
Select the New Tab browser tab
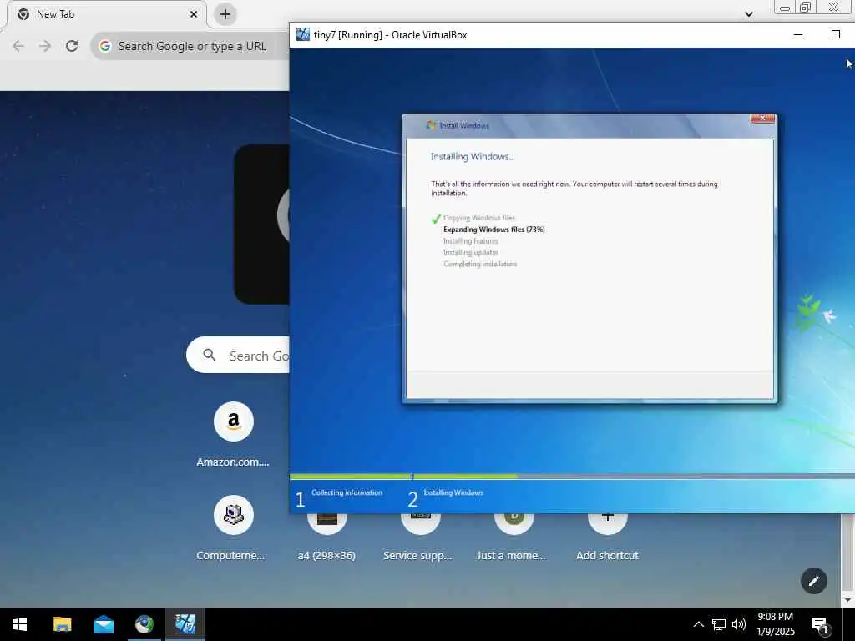pyautogui.click(x=106, y=14)
